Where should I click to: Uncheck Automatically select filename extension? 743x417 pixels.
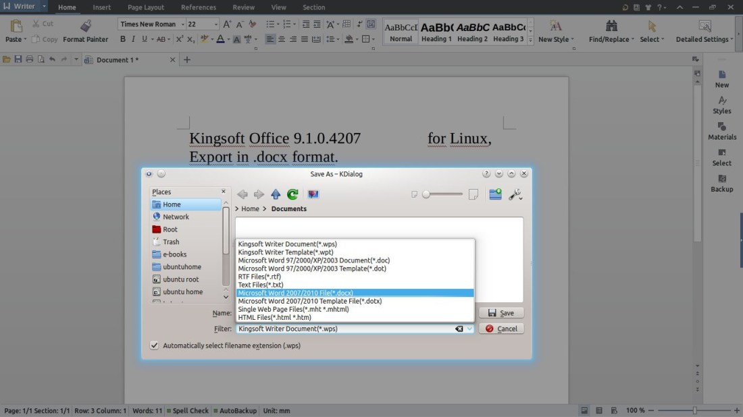point(155,345)
